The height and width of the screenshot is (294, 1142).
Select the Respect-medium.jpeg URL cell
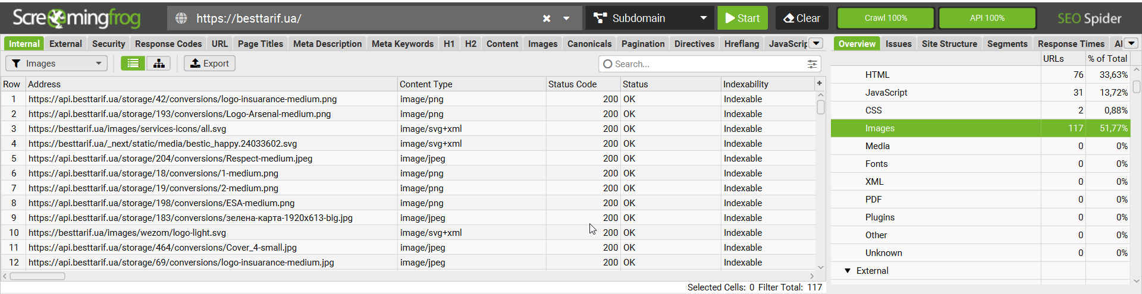211,158
